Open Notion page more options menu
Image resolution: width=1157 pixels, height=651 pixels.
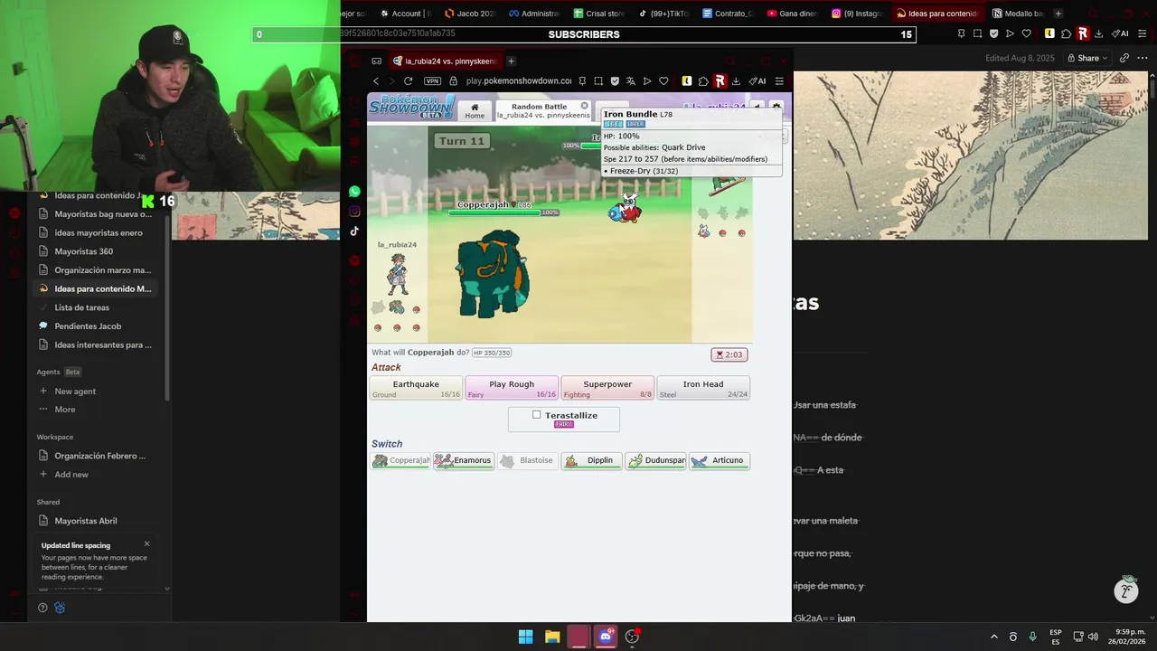coord(1143,58)
